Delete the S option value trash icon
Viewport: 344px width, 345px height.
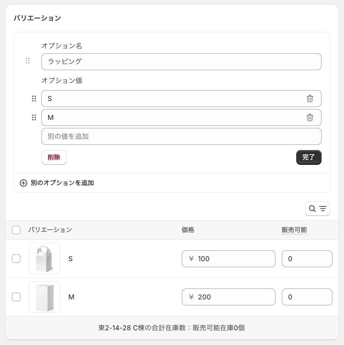(x=310, y=99)
